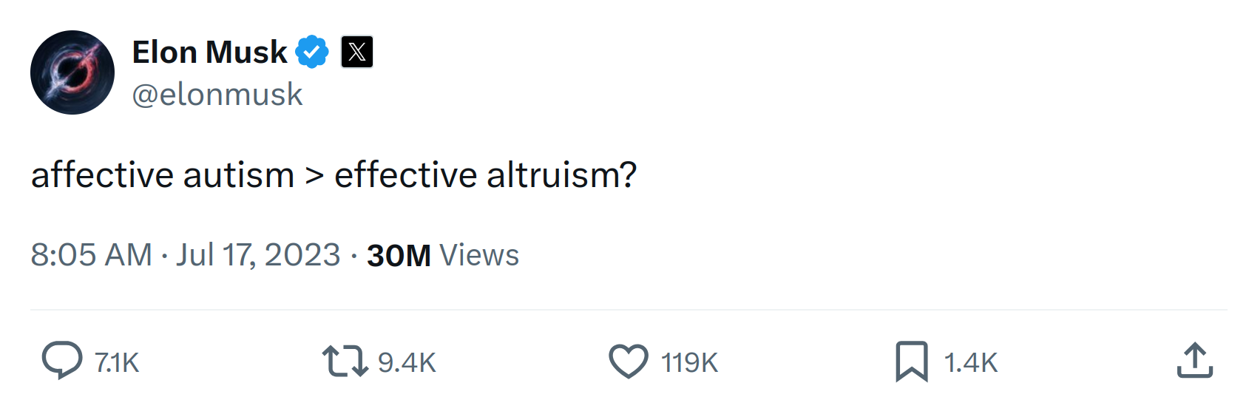Click the 119K likes count
1249x400 pixels.
point(689,363)
